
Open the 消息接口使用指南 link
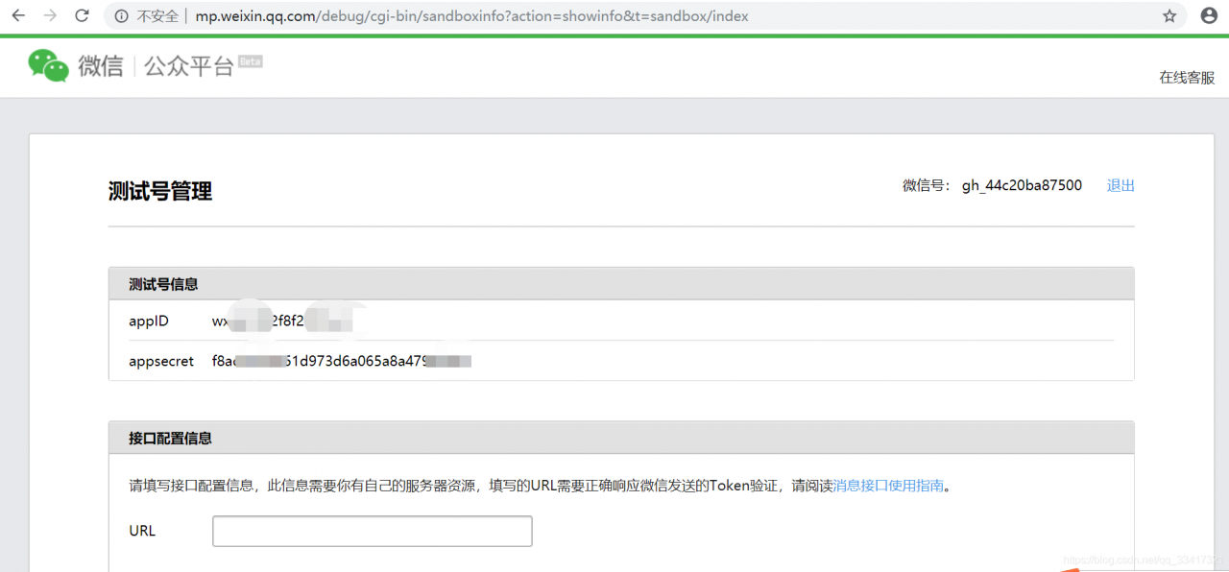pyautogui.click(x=888, y=486)
